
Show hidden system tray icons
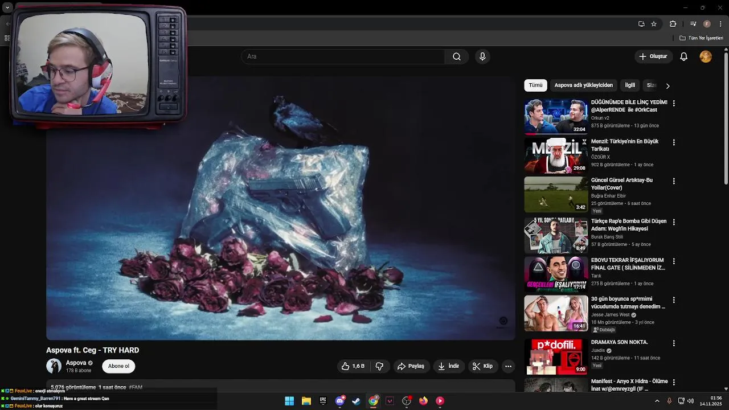tap(657, 401)
